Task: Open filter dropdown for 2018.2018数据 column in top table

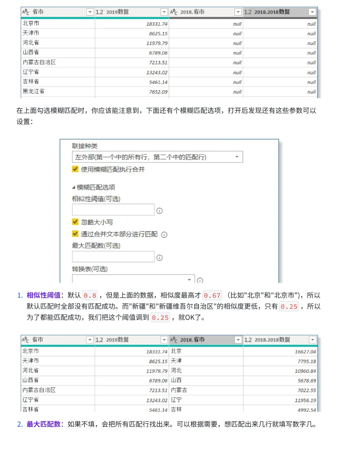Action: [312, 12]
